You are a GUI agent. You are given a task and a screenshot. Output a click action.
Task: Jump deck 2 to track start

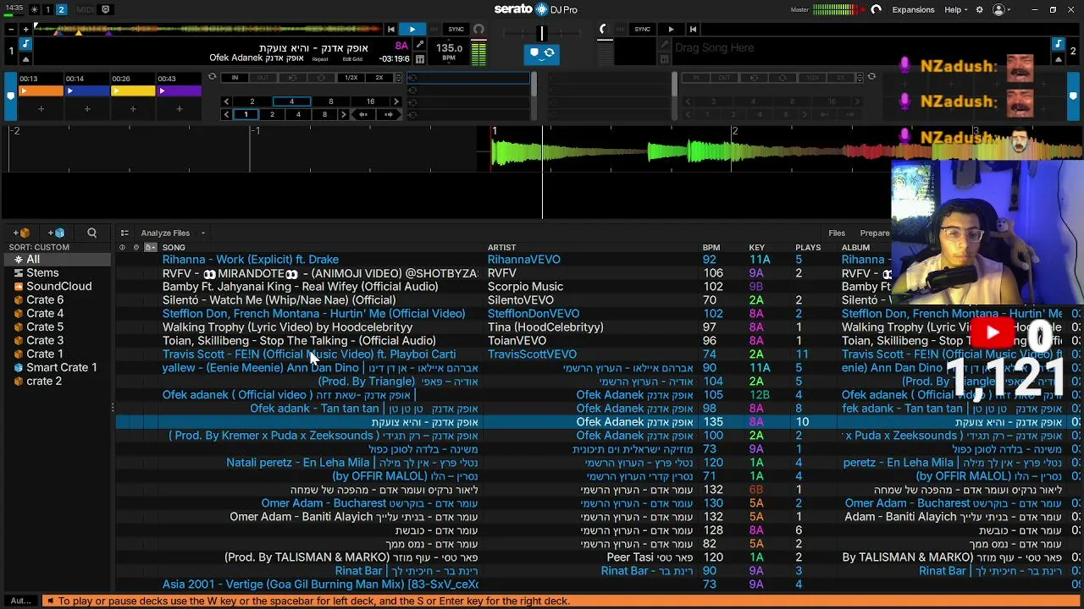(x=693, y=30)
